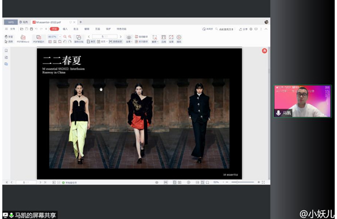Click the rotate counterclockwise icon
Screen dimensions: 337x219
pos(65,41)
